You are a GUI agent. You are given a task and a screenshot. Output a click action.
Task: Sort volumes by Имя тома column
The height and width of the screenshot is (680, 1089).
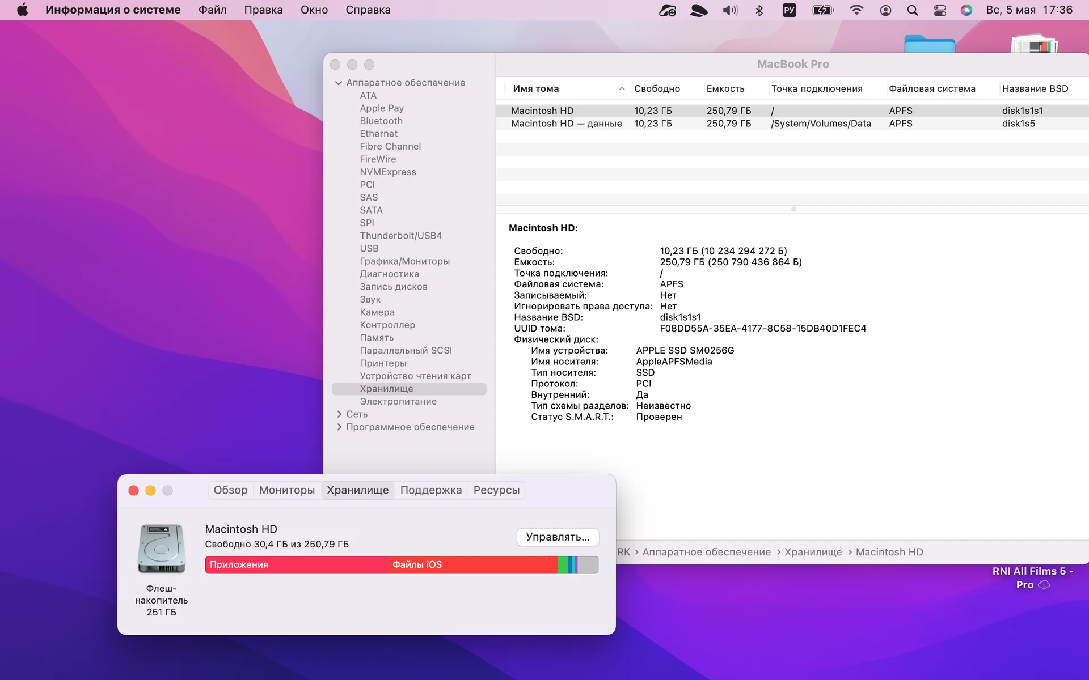(568, 89)
